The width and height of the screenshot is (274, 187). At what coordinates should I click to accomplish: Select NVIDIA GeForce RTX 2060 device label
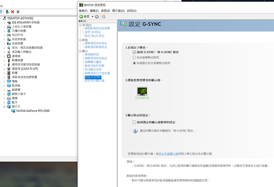pyautogui.click(x=33, y=111)
